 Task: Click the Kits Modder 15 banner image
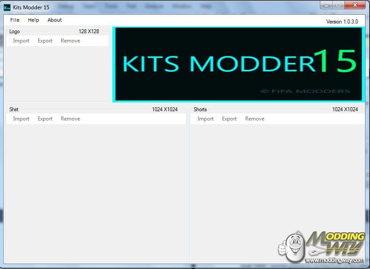(238, 64)
